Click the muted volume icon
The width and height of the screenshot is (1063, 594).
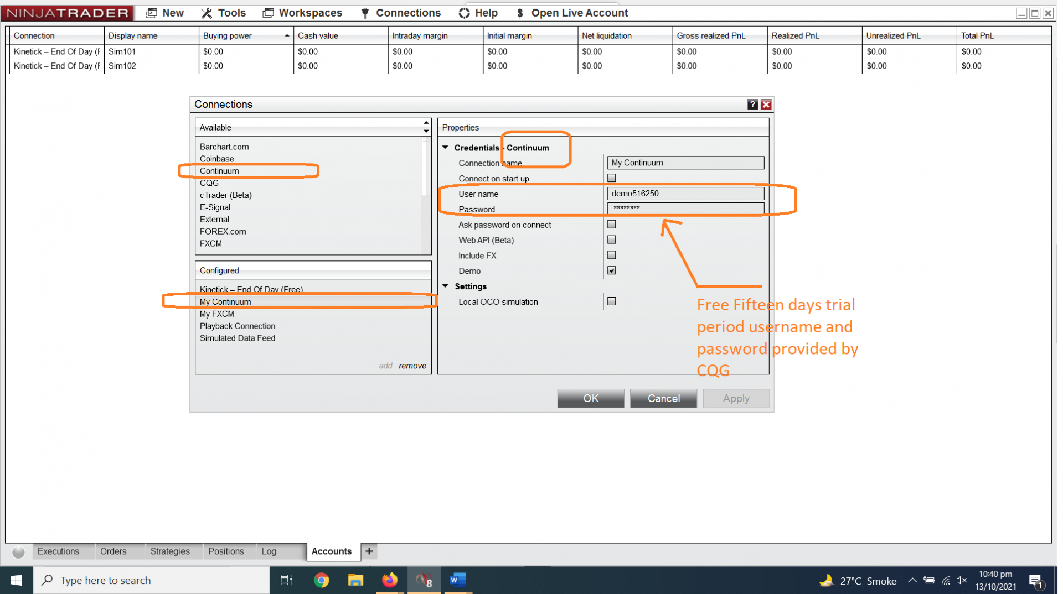tap(962, 580)
